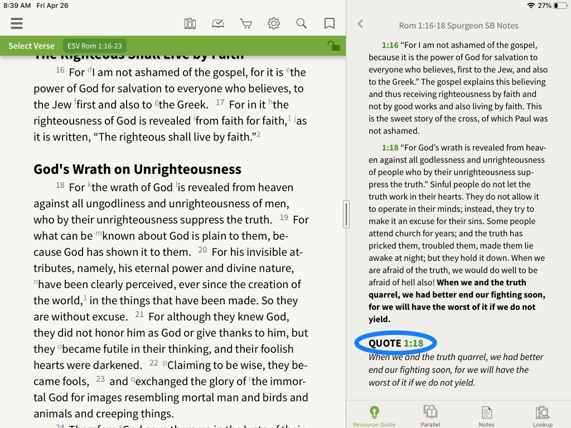
Task: Tap the 1:18 reference starting the second note
Action: pos(390,148)
